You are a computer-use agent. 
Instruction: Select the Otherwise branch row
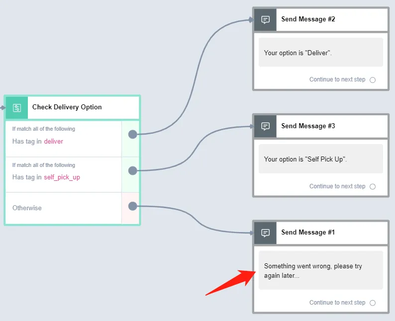point(64,208)
